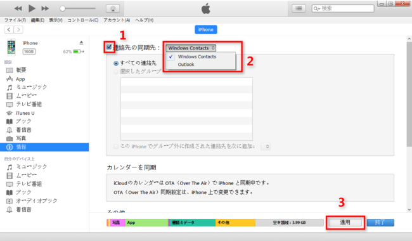Go back with the left arrow button
This screenshot has width=412, height=241.
(9, 29)
